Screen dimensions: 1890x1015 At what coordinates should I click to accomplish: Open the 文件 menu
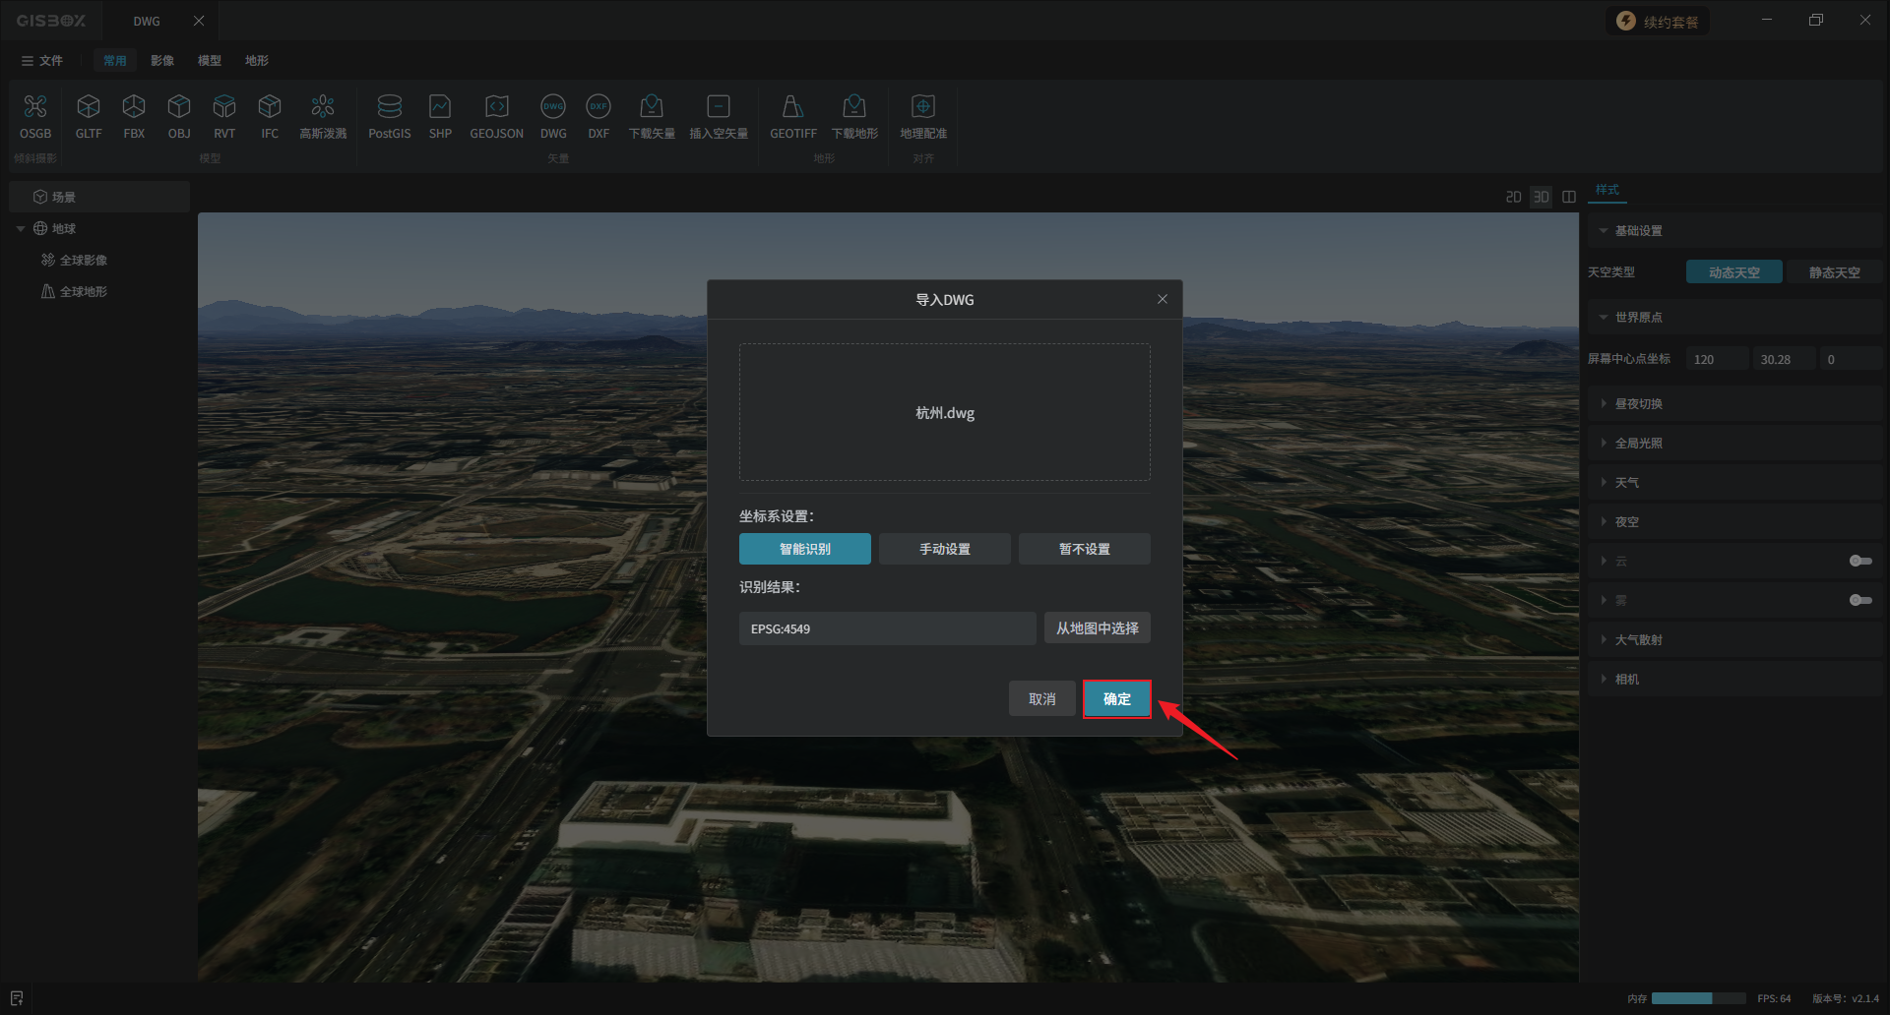(x=42, y=61)
